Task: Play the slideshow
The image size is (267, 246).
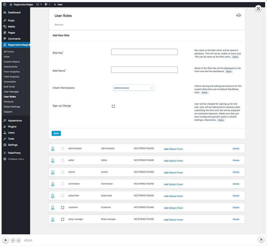Action: click(x=6, y=240)
